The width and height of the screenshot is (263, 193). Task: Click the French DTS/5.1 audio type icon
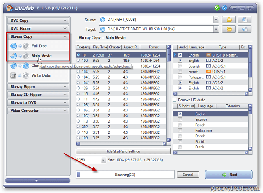click(208, 72)
